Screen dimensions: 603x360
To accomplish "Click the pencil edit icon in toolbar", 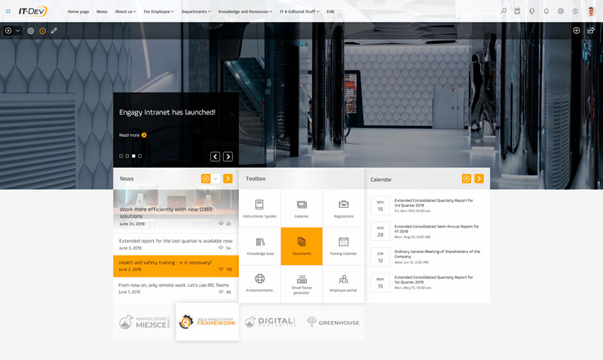I will point(54,31).
